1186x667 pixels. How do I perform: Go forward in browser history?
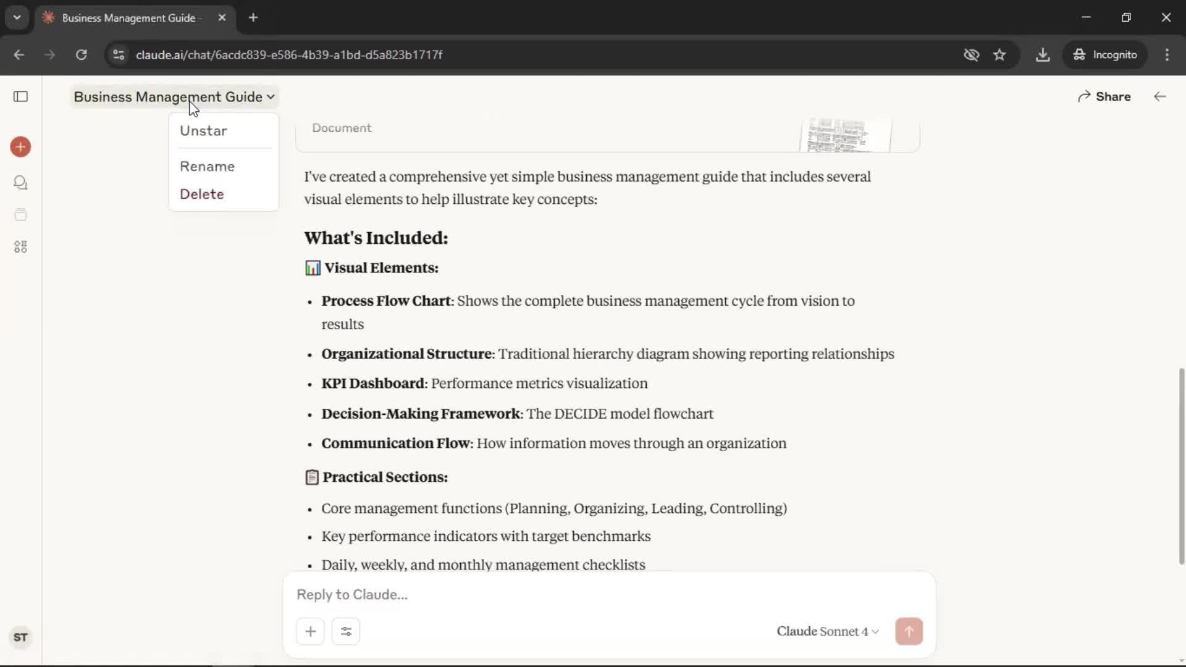50,54
